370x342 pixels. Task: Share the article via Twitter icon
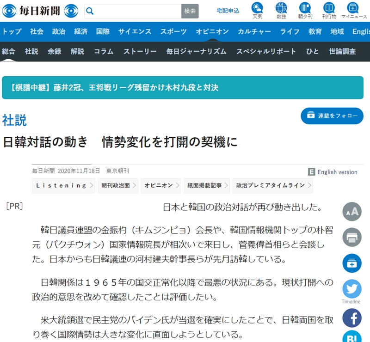tap(351, 289)
